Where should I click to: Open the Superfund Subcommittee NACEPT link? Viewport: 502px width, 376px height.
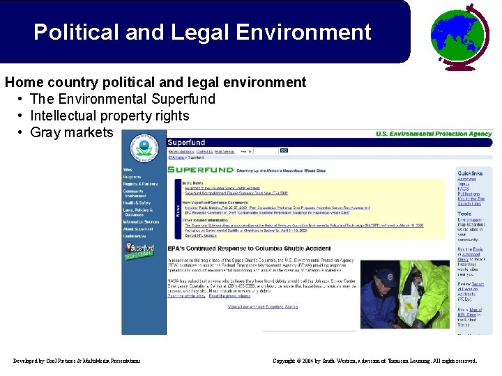(304, 226)
